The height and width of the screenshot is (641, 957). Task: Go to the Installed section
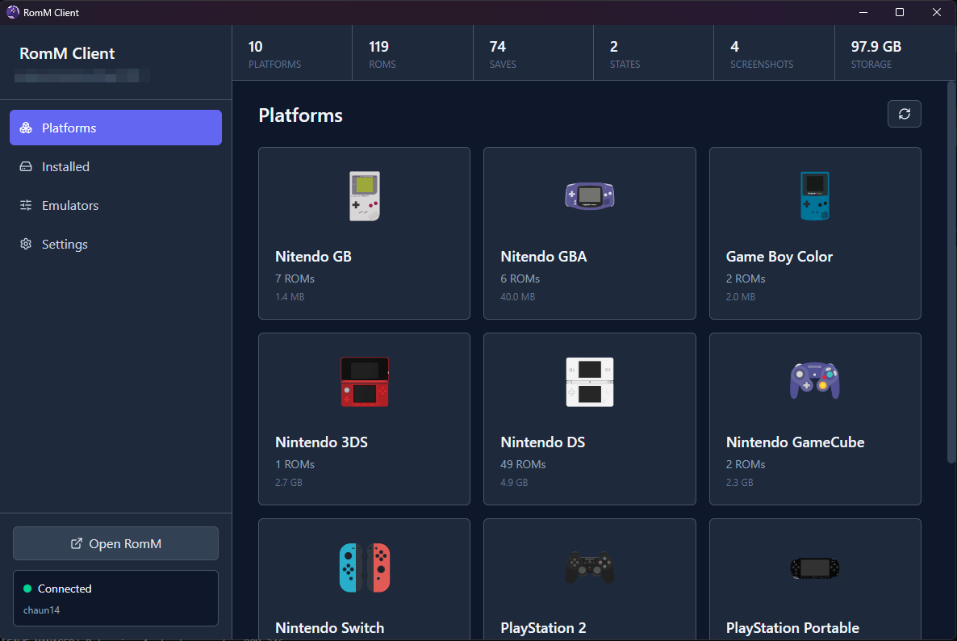pyautogui.click(x=115, y=166)
